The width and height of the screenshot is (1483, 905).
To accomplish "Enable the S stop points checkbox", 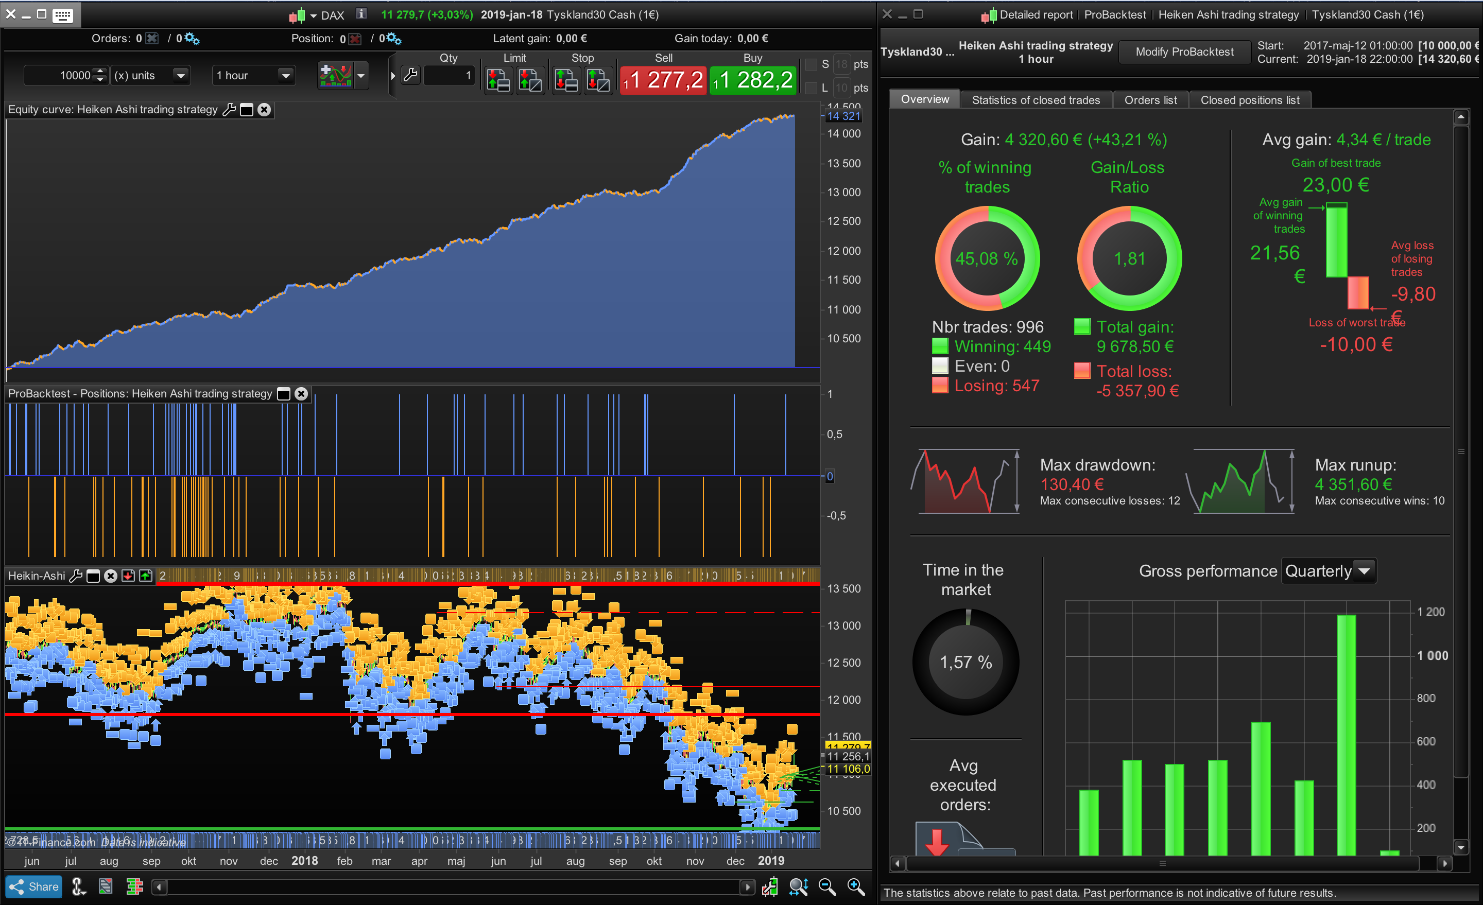I will point(811,64).
